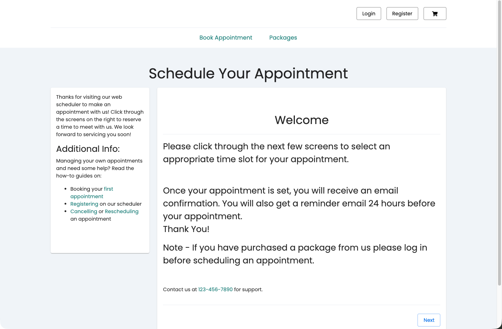Click the Login button

pyautogui.click(x=369, y=14)
